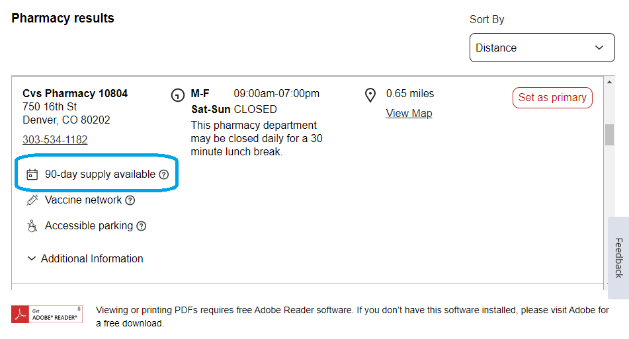Click the clock icon next to pharmacy hours
629x339 pixels.
(178, 95)
